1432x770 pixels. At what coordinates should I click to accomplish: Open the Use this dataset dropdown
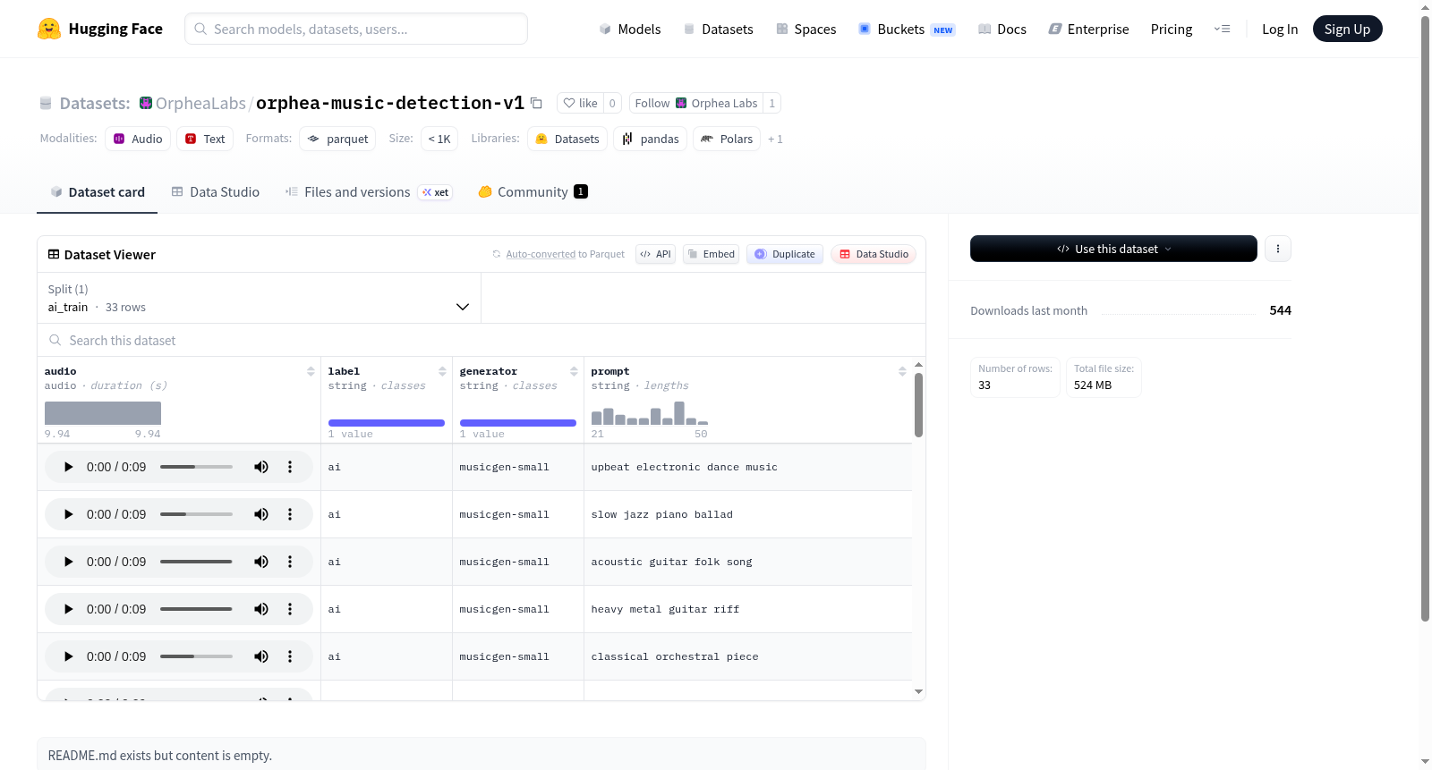point(1113,249)
